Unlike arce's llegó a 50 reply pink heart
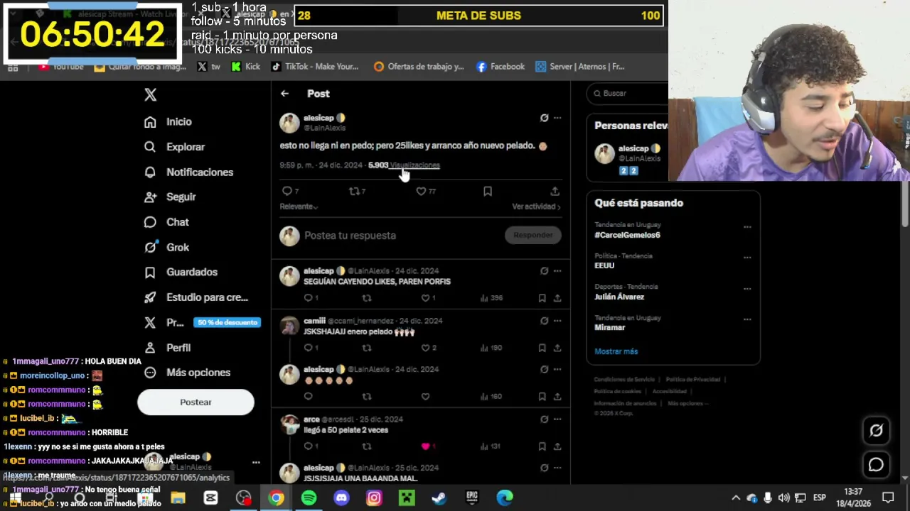910x511 pixels. click(x=425, y=446)
